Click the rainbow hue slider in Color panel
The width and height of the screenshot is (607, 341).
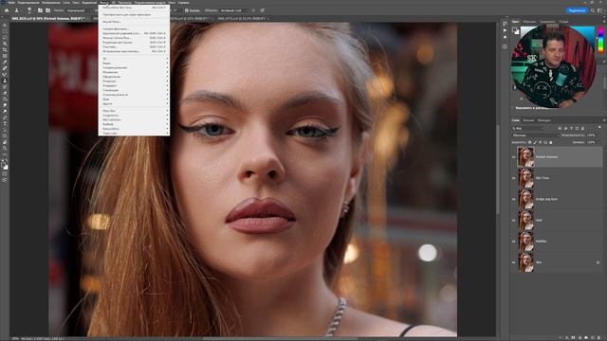[x=600, y=40]
